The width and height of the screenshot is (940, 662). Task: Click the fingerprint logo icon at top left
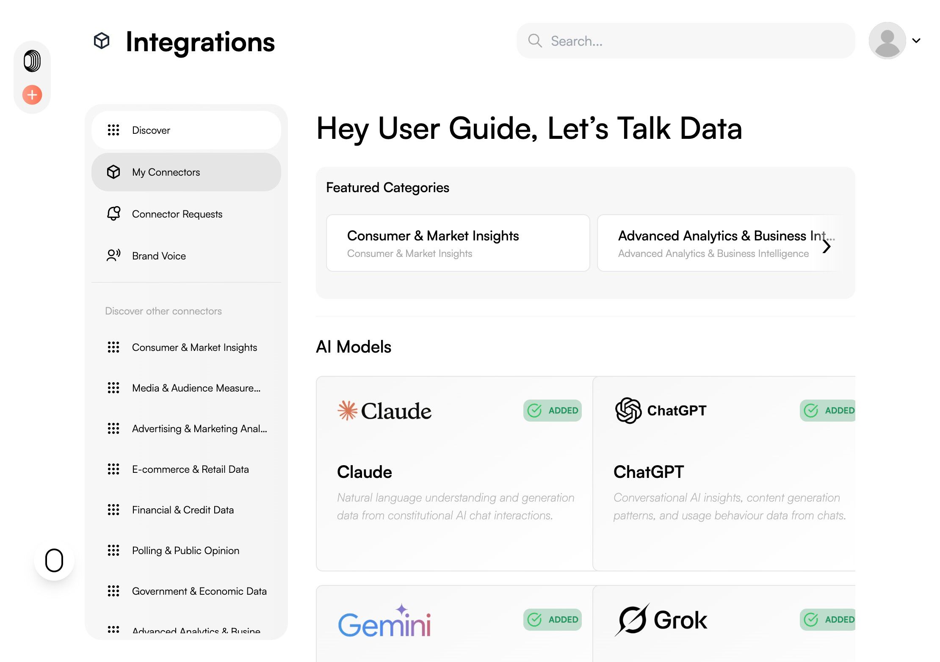32,61
